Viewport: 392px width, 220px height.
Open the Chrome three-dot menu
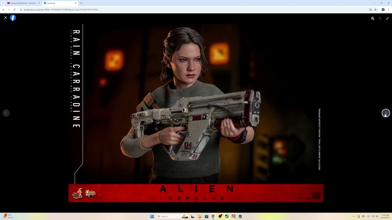(x=389, y=9)
